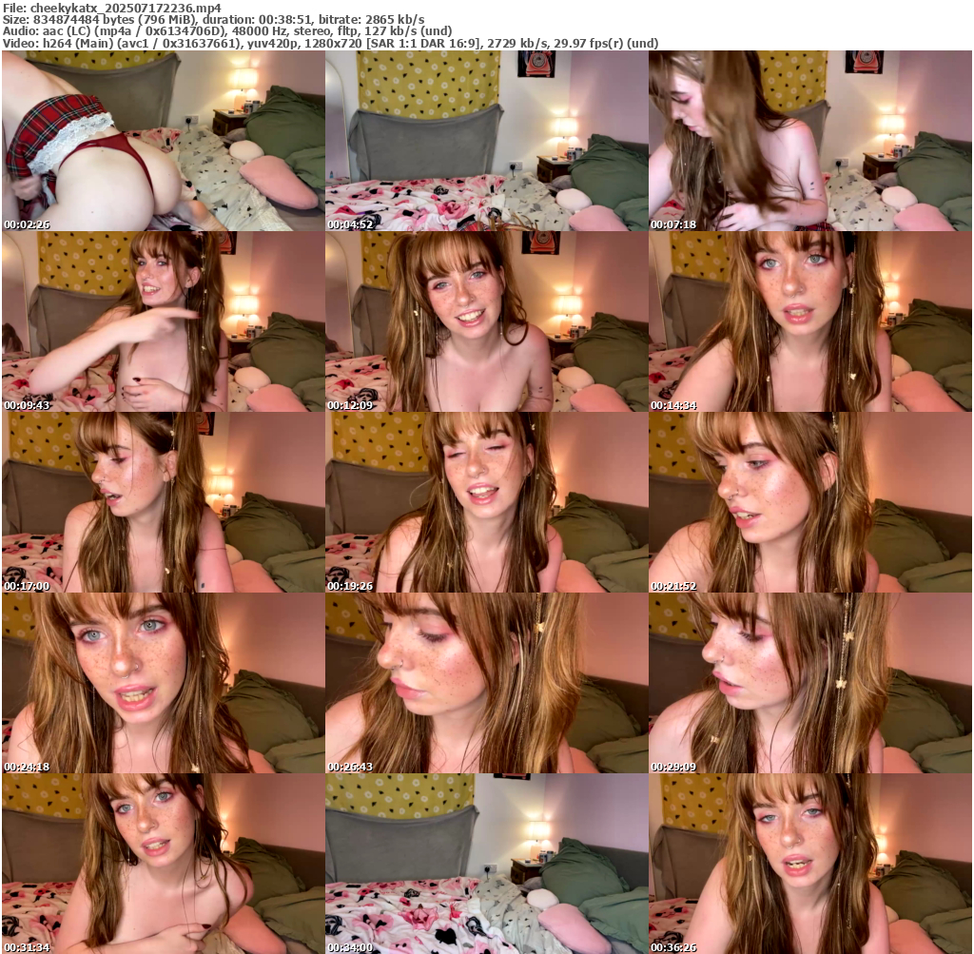Viewport: 974px width, 954px height.
Task: Open the frame marked 00:04:52
Action: (486, 141)
